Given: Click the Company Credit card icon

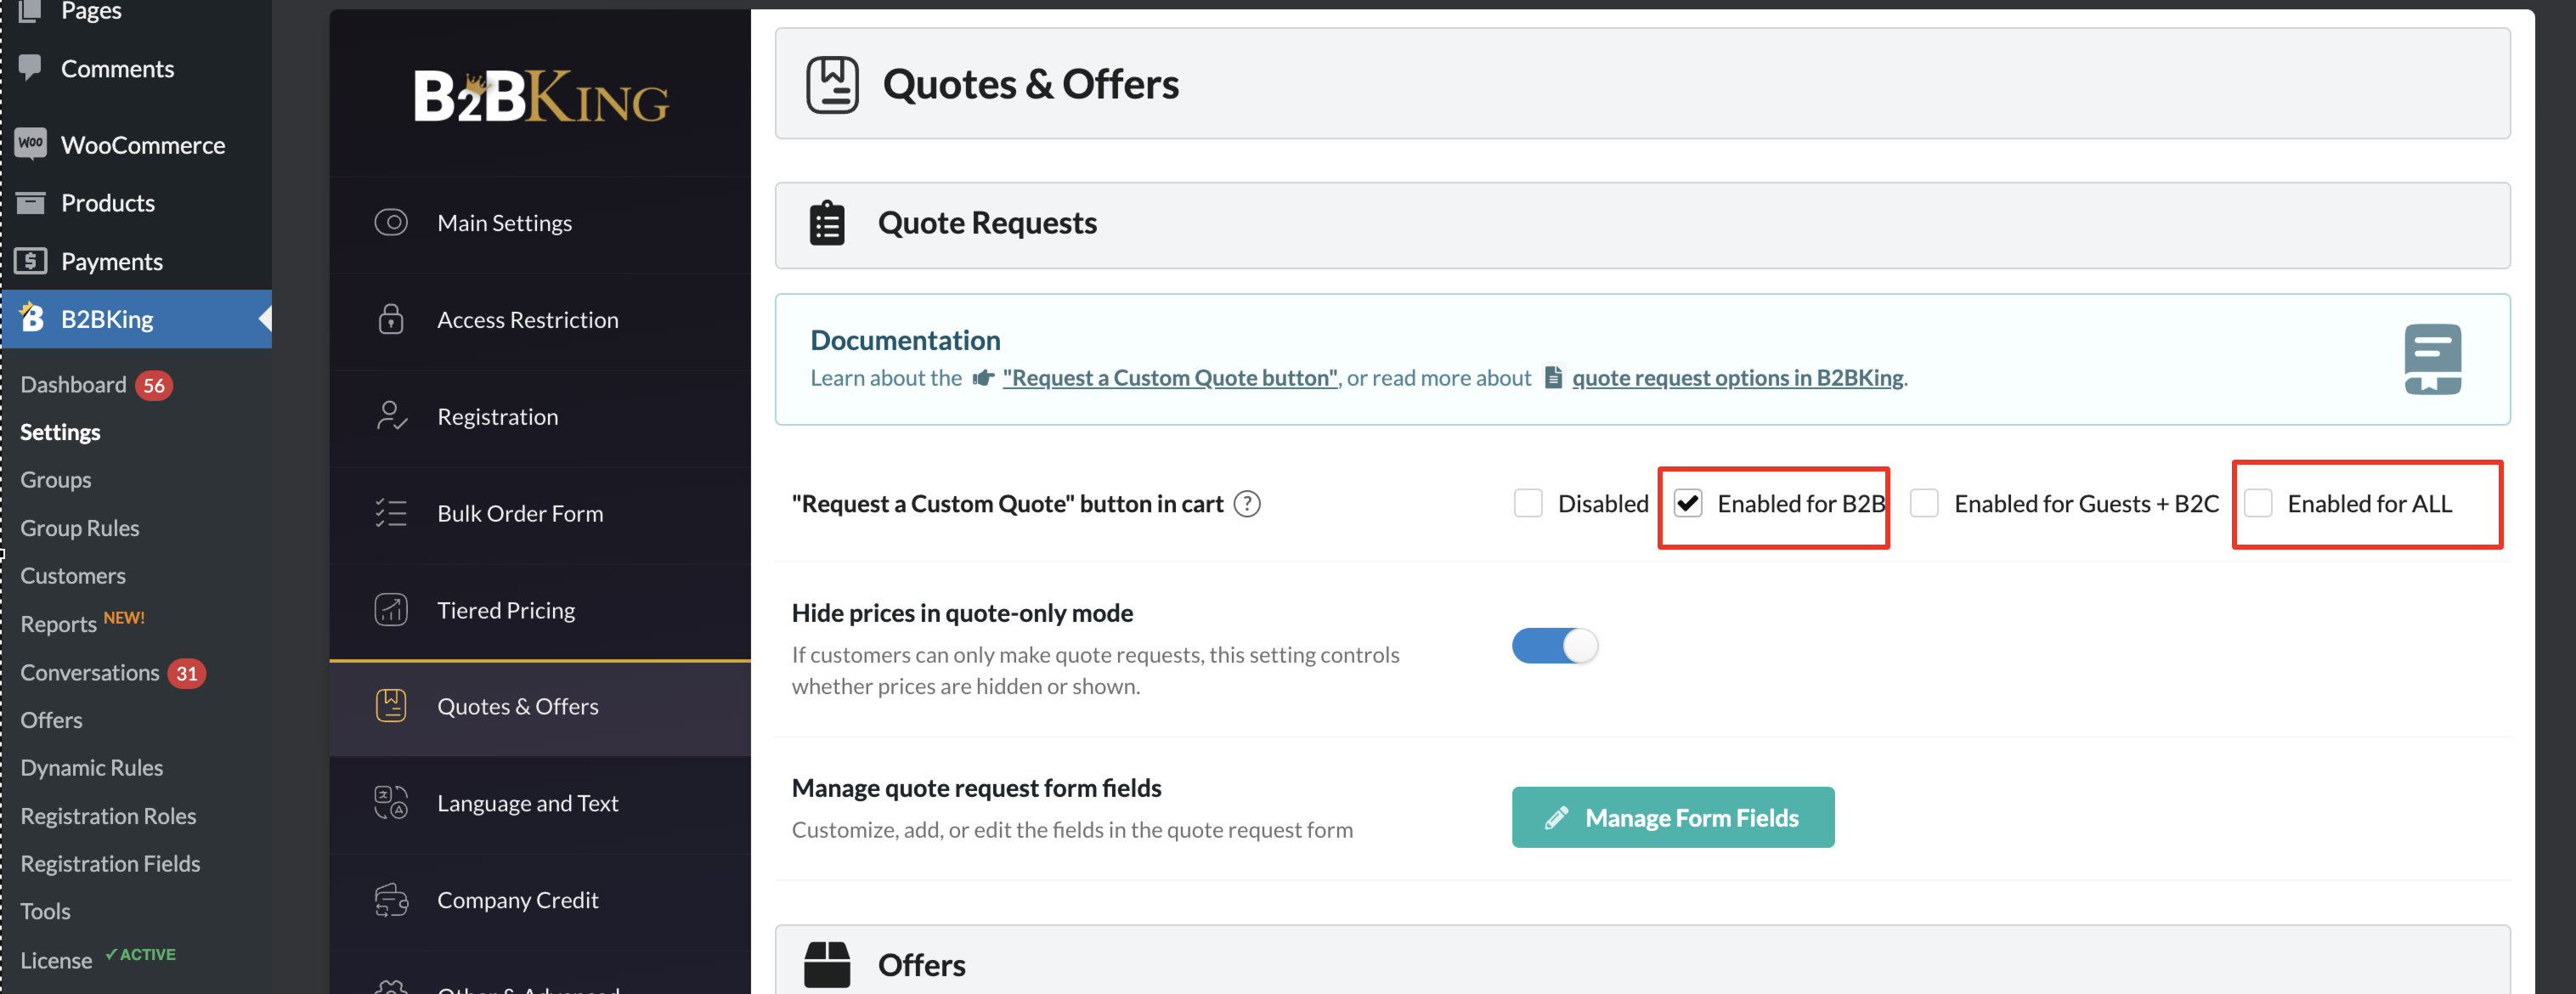Looking at the screenshot, I should point(391,899).
